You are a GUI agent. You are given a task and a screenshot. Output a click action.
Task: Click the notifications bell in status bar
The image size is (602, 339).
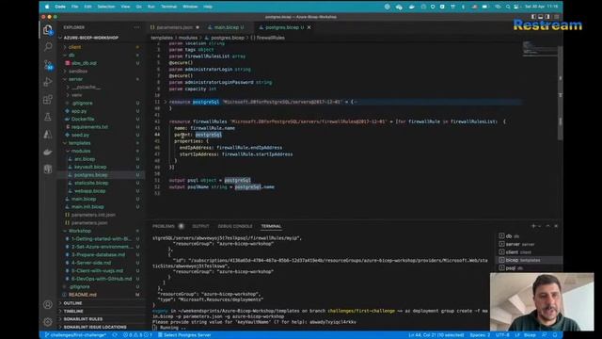tap(555, 335)
